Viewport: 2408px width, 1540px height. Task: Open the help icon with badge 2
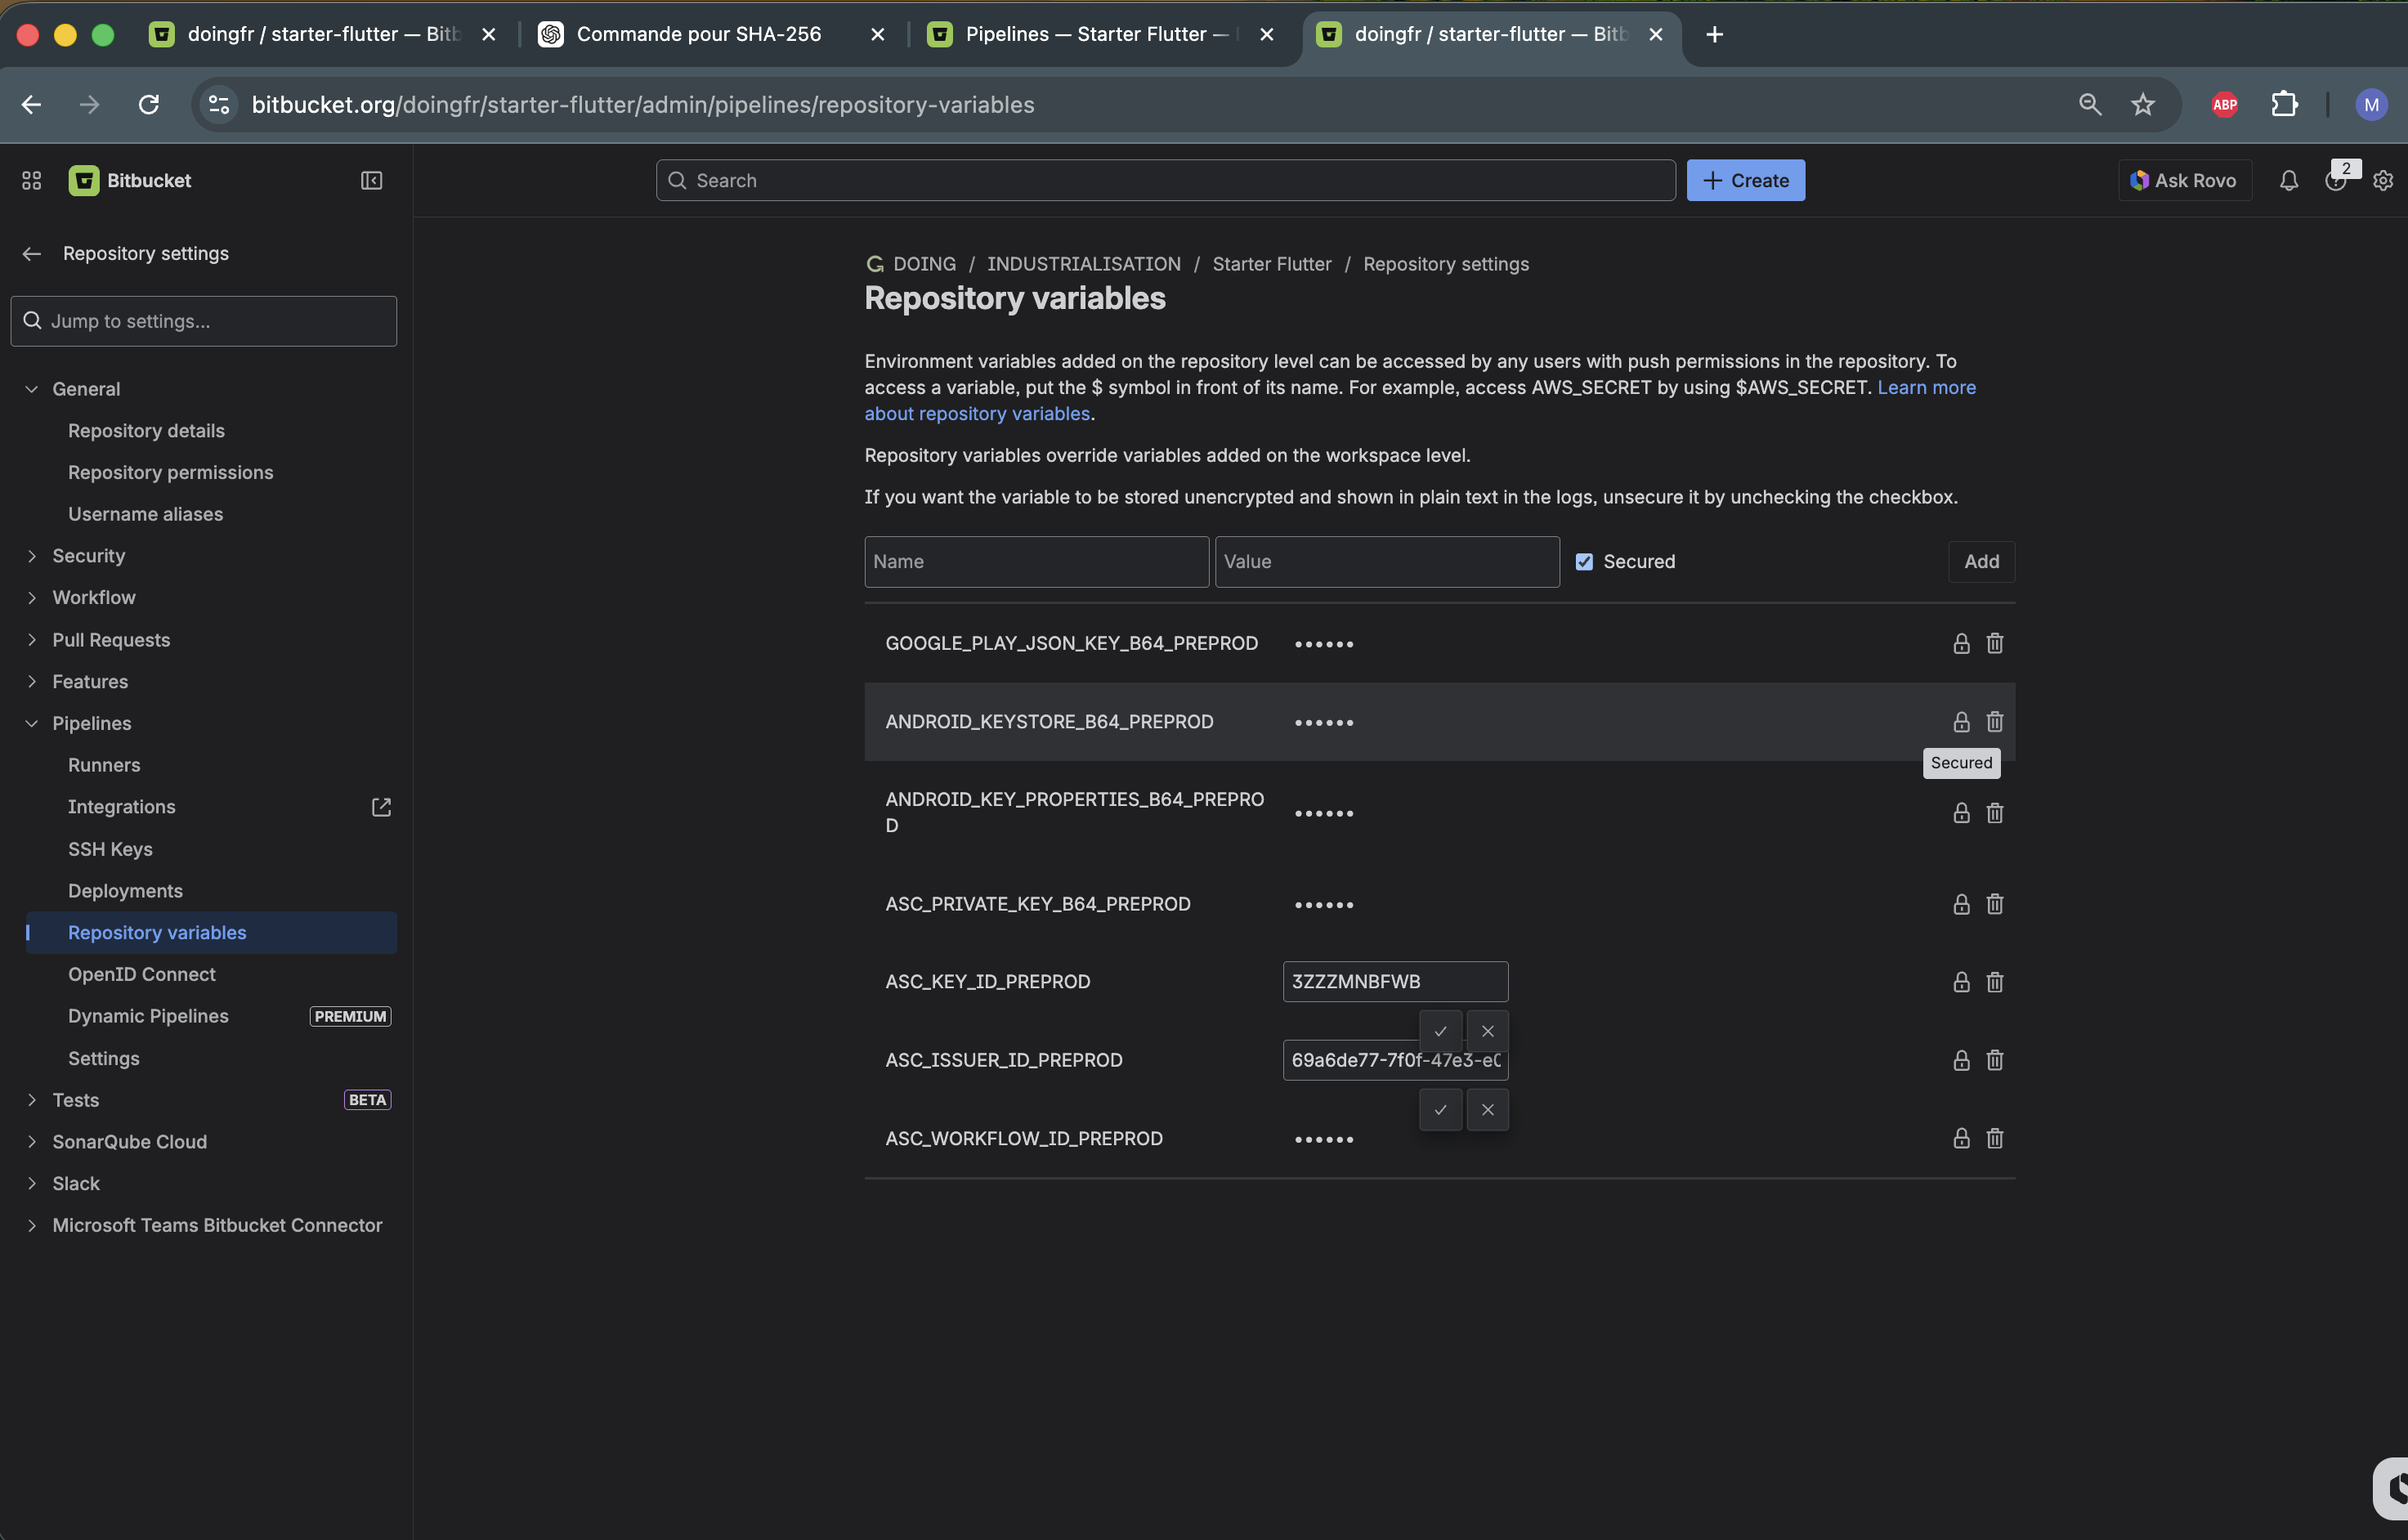pyautogui.click(x=2335, y=180)
